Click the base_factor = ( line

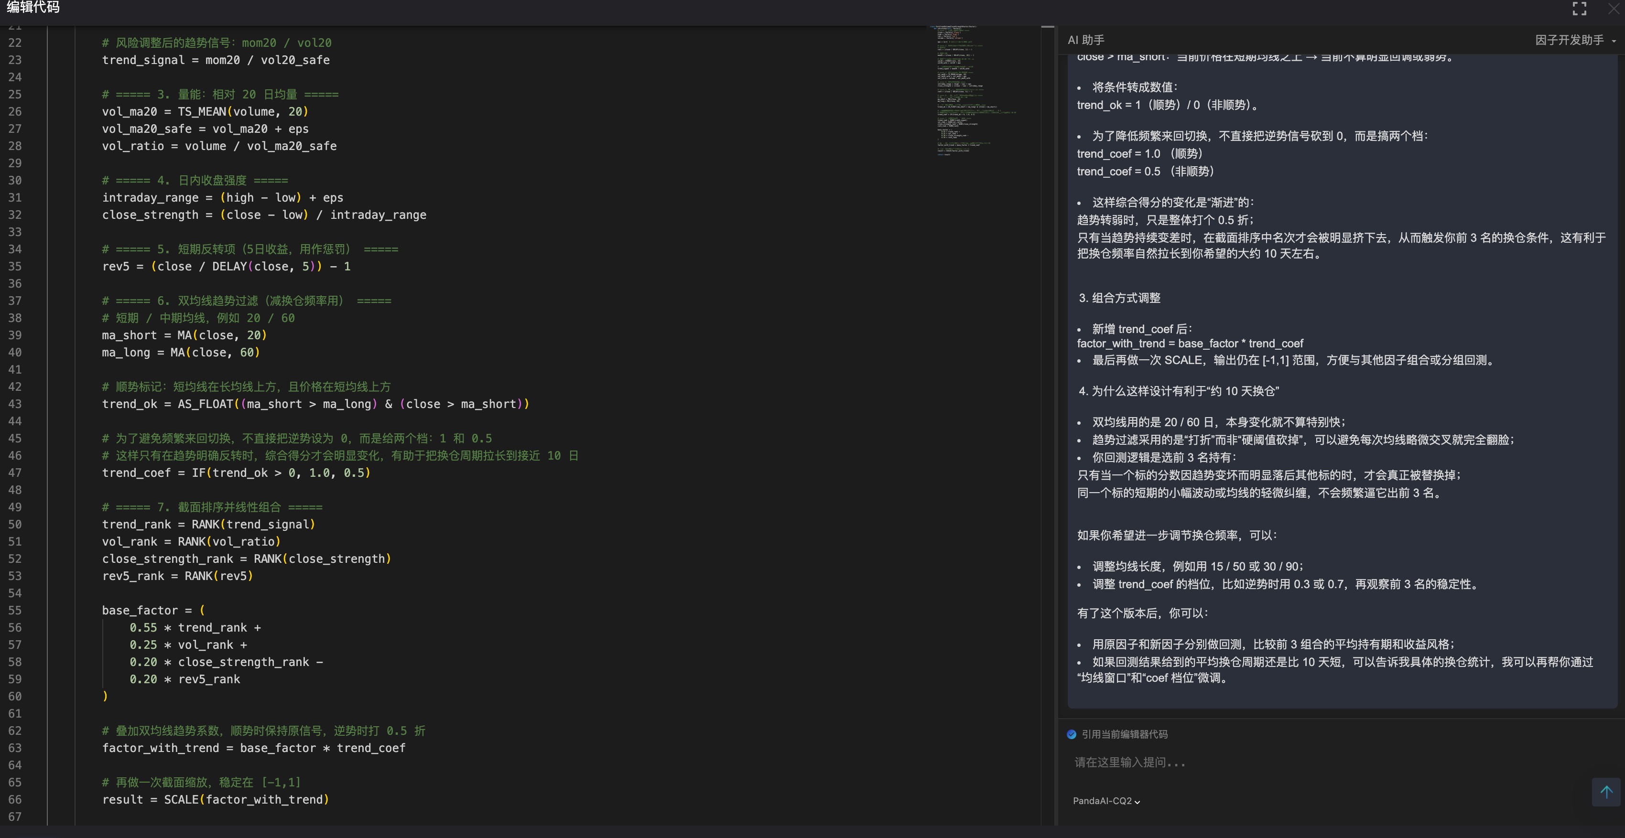[153, 611]
